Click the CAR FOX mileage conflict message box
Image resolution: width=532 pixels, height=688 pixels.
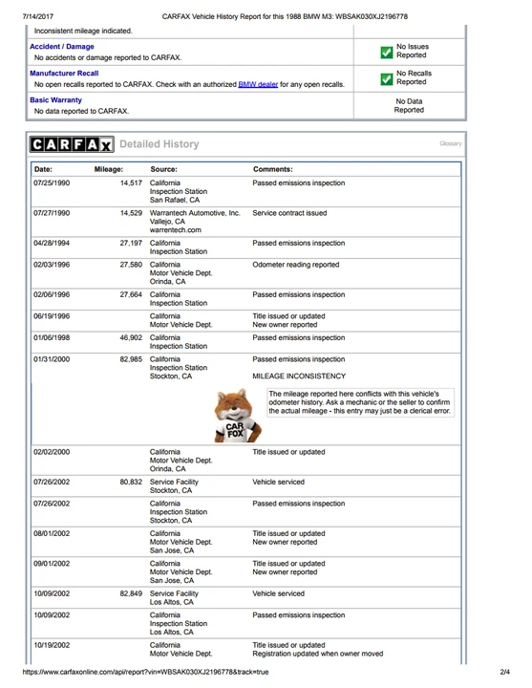pyautogui.click(x=360, y=402)
